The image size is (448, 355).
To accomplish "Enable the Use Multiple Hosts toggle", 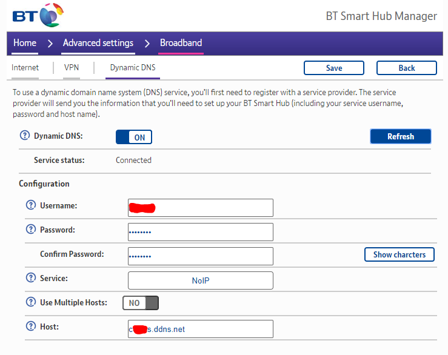I will (x=141, y=303).
